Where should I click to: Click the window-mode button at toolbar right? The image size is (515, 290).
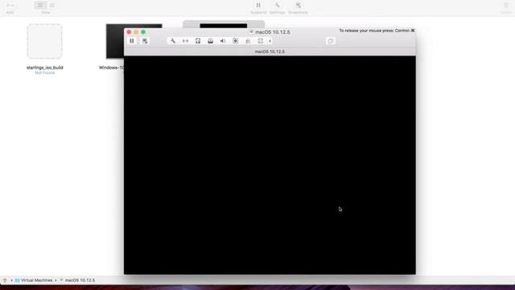coord(331,41)
